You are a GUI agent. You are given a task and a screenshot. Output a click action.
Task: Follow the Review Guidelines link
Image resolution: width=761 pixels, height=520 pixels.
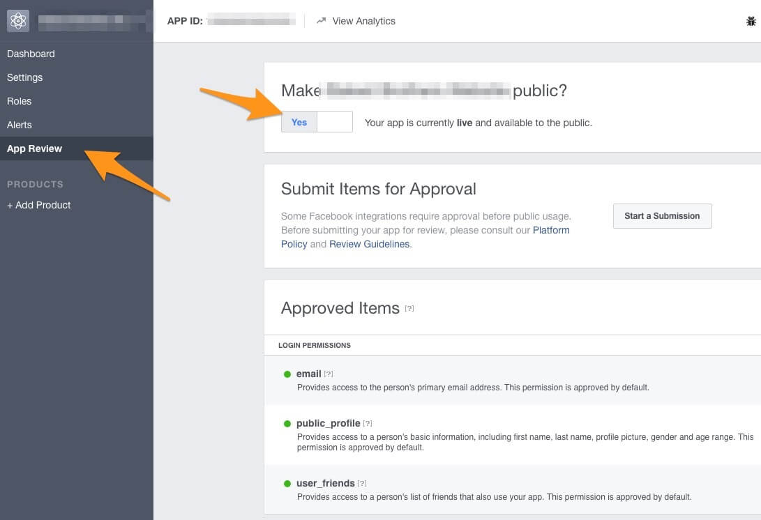click(369, 245)
